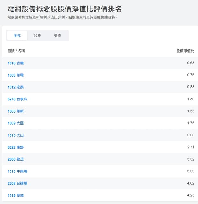This screenshot has height=204, width=198.
Task: Open stock 6278 台表科
Action: coord(17,99)
